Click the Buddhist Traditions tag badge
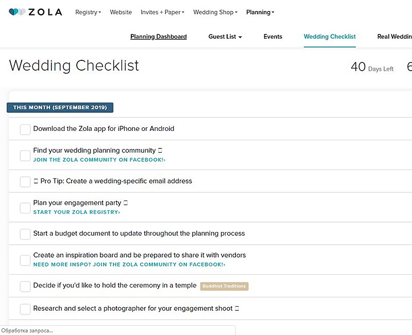 (x=224, y=286)
